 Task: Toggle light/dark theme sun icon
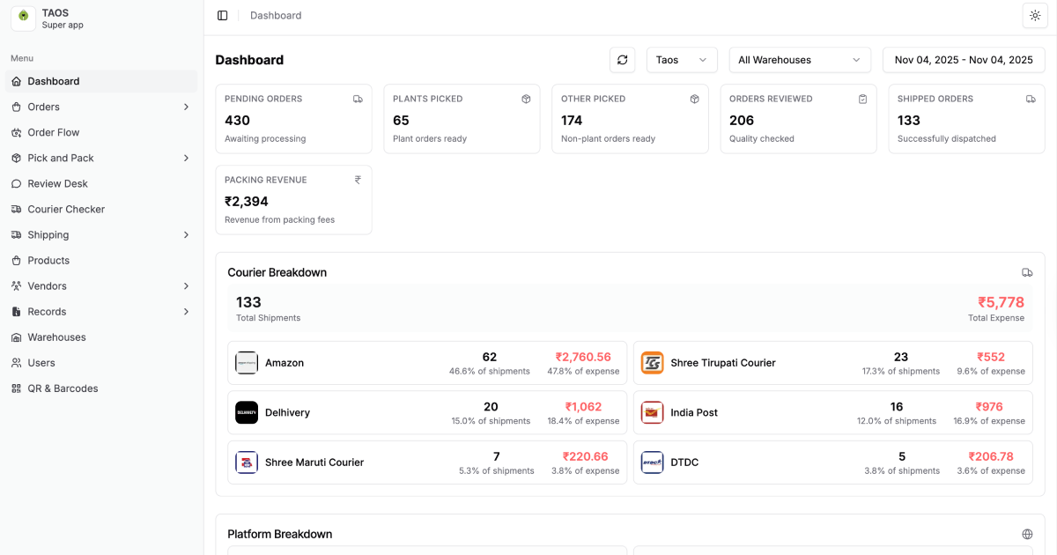coord(1035,16)
